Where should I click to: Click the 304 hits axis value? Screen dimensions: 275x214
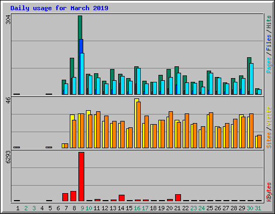pyautogui.click(x=8, y=20)
